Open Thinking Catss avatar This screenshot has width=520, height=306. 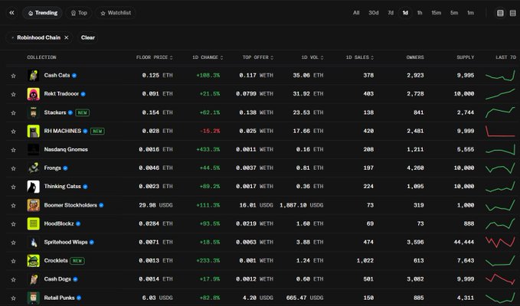(x=33, y=187)
